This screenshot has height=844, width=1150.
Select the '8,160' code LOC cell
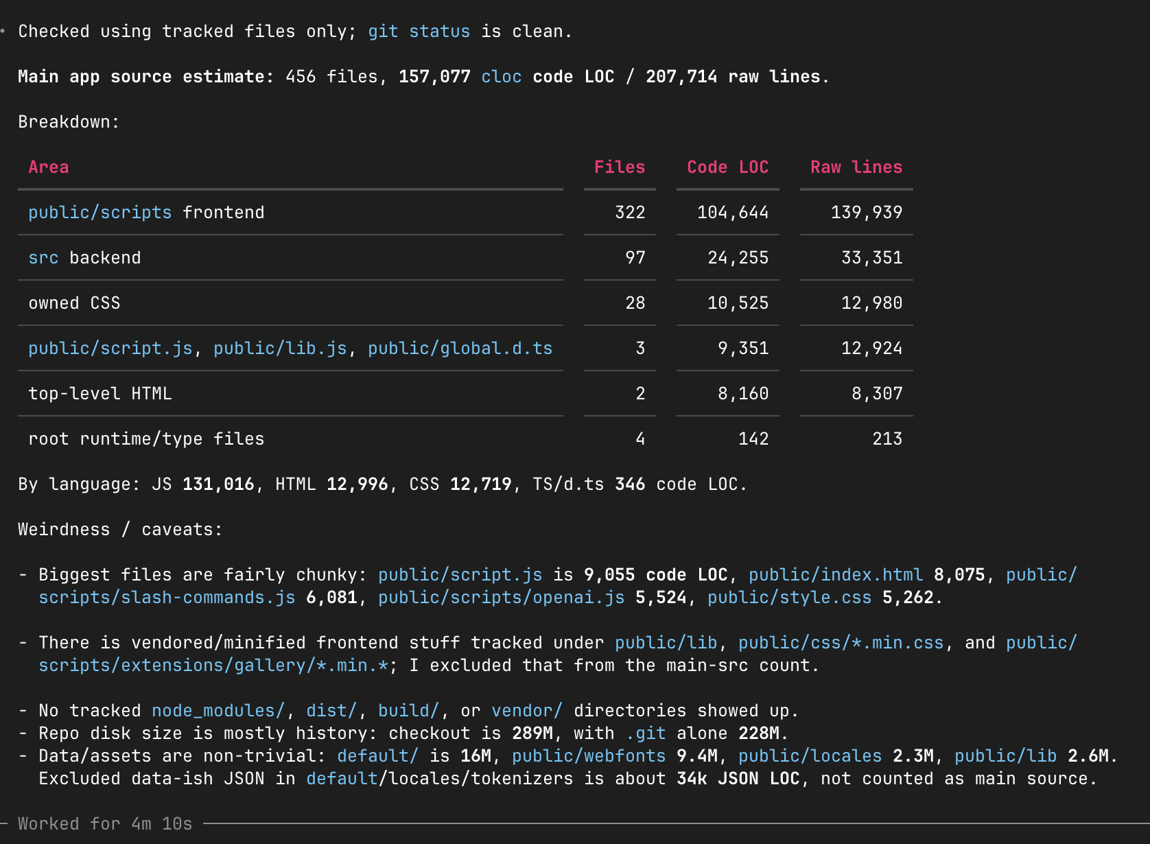pos(743,394)
